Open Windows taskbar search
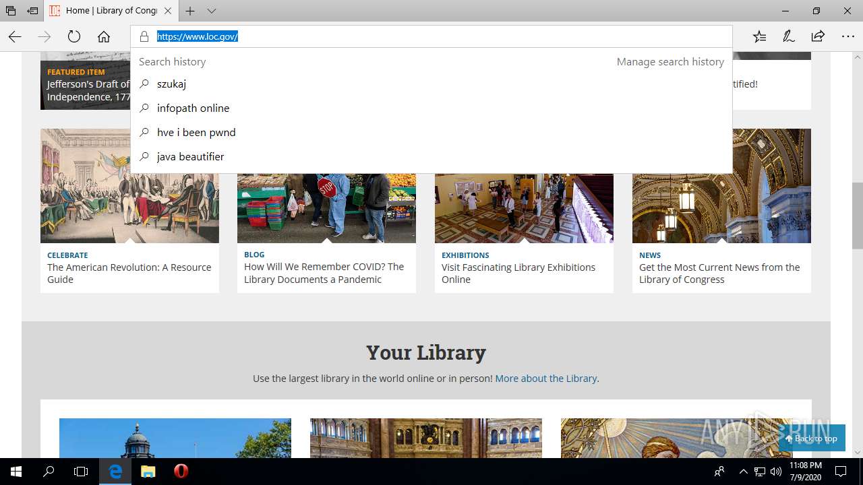 point(49,472)
